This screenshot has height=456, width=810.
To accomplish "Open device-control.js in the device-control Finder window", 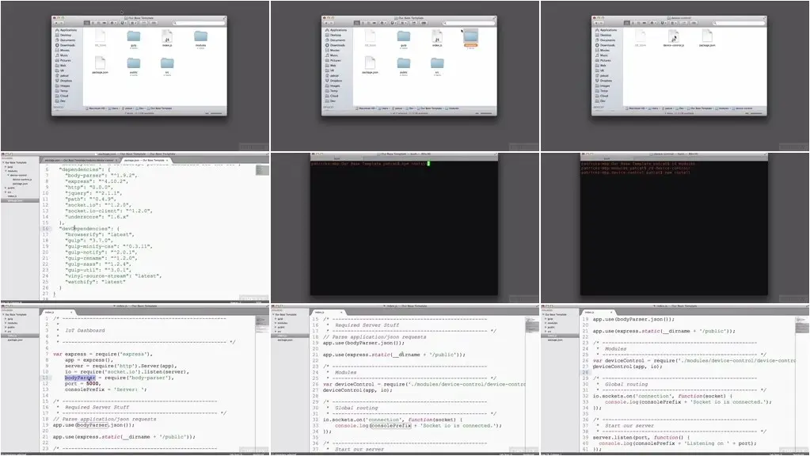I will pos(673,37).
